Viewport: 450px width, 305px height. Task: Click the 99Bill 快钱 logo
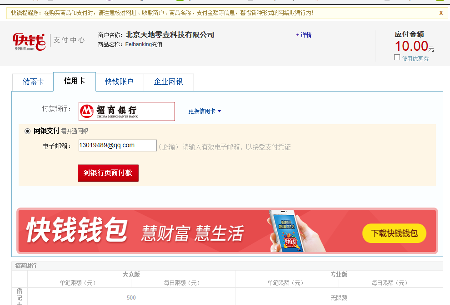29,42
